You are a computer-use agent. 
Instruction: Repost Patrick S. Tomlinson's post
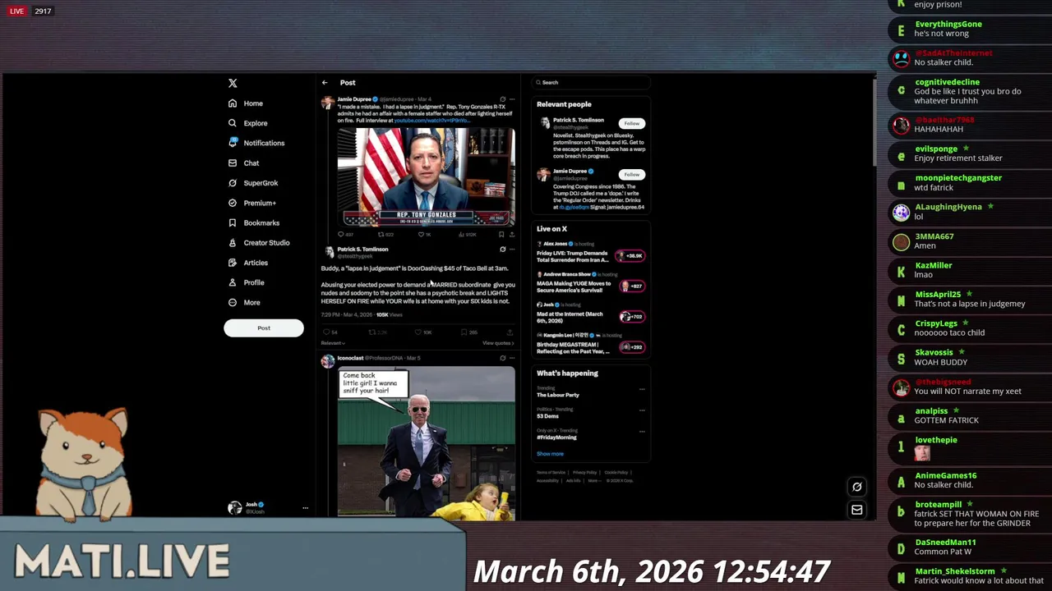tap(377, 332)
